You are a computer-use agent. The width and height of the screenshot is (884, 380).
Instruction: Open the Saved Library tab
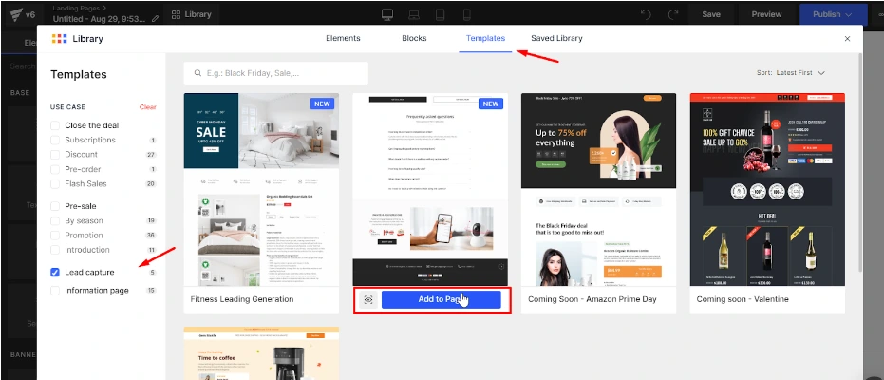coord(556,38)
